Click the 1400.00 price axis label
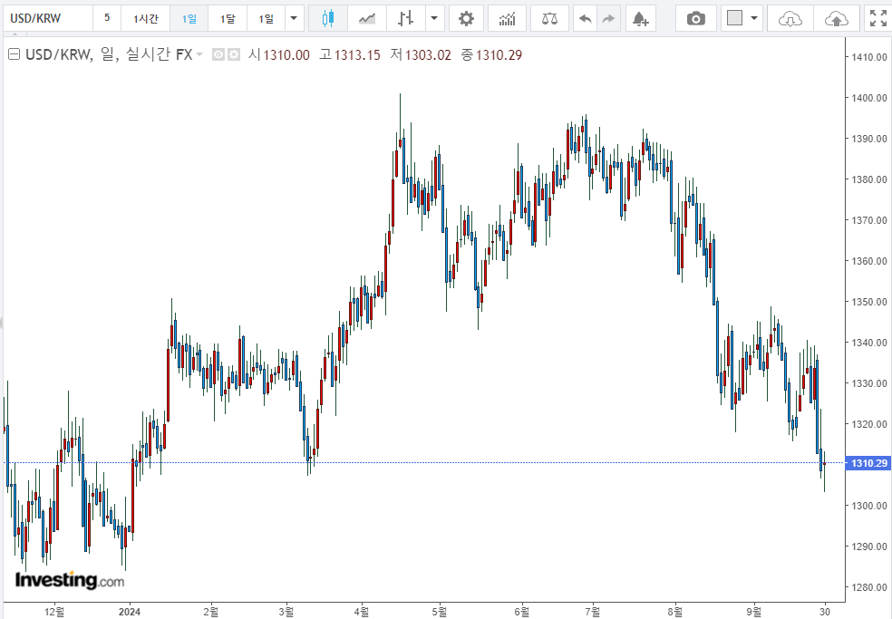Viewport: 892px width, 619px height. click(x=869, y=98)
